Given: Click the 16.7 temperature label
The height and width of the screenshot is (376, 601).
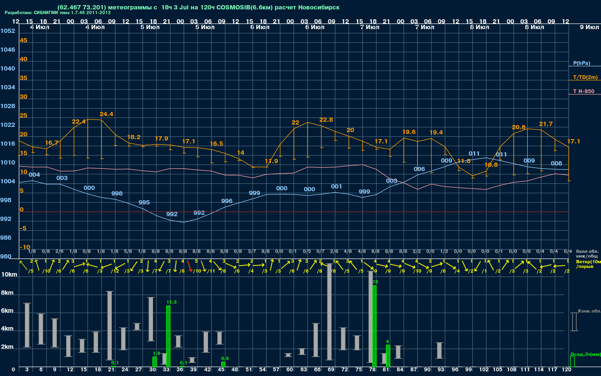Looking at the screenshot, I should point(52,143).
